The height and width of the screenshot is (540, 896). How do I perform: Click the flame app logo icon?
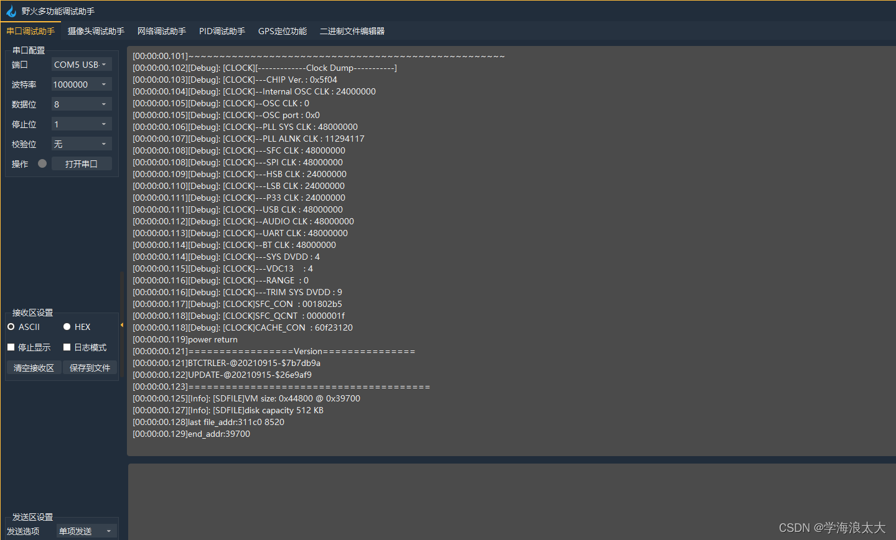click(x=11, y=11)
